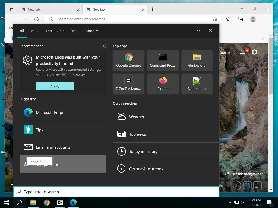This screenshot has height=208, width=278.
Task: Launch Firefox from Top apps
Action: point(163,84)
